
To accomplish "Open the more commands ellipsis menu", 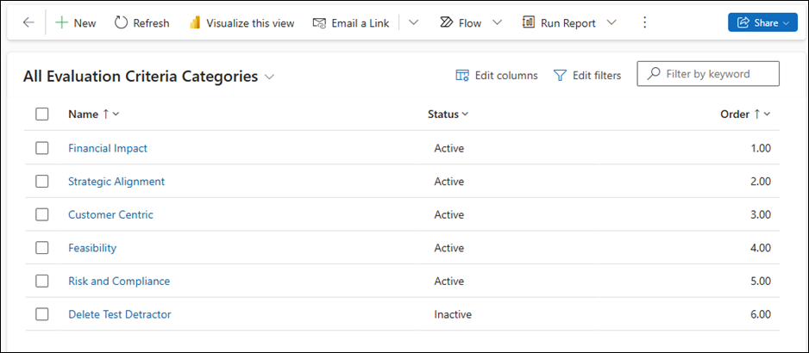I will point(644,23).
